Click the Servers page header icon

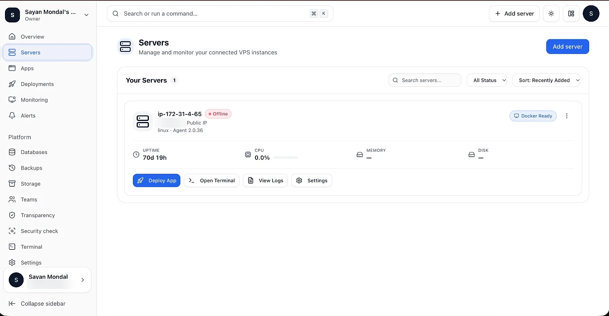(125, 46)
